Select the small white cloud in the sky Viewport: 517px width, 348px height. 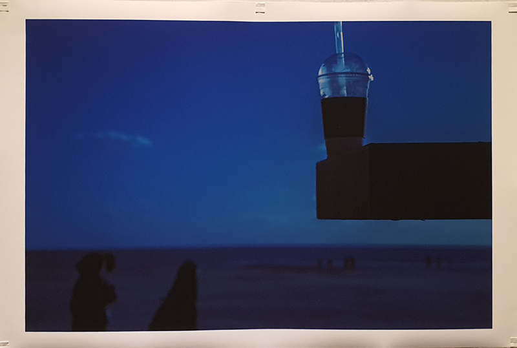point(116,138)
